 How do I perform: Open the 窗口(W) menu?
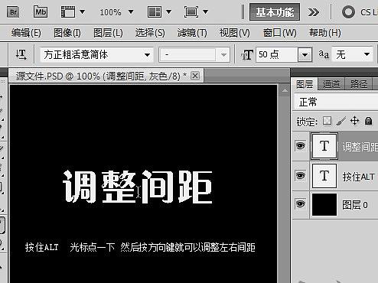(279, 33)
